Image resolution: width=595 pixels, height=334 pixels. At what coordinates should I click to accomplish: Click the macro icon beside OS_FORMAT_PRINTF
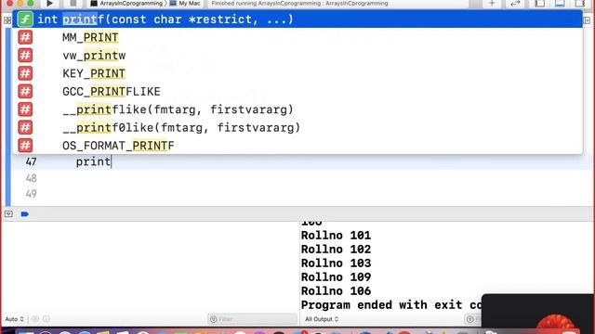pyautogui.click(x=25, y=146)
